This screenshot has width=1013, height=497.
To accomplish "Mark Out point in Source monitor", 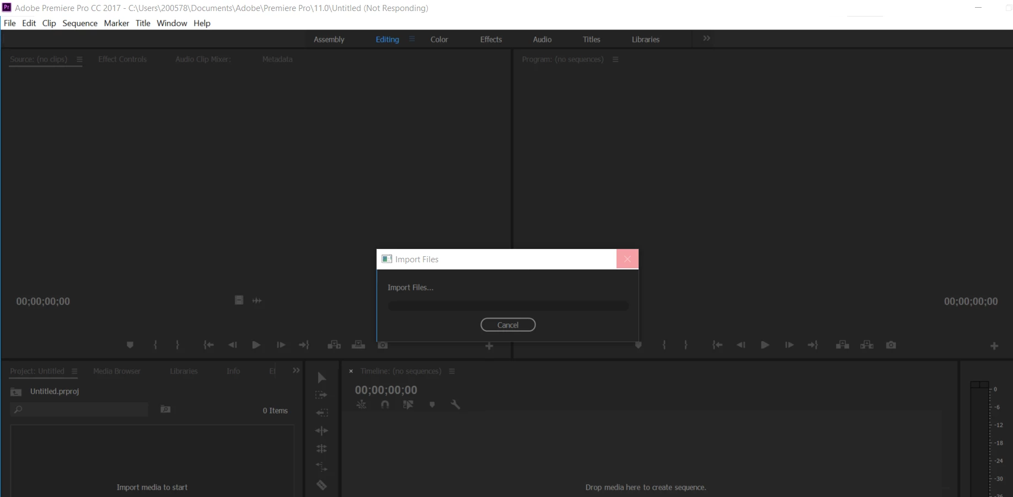I will click(x=177, y=345).
